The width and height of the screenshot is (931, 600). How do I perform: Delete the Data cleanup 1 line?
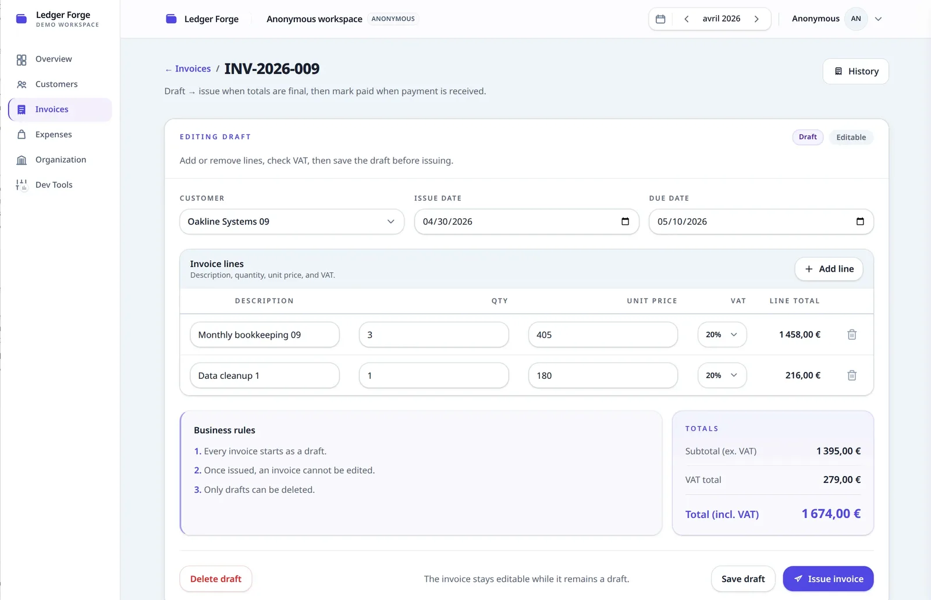pyautogui.click(x=852, y=375)
